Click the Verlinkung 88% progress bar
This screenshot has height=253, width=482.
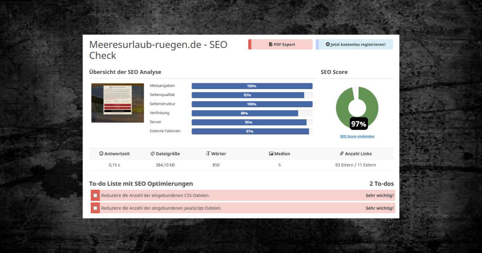click(252, 113)
